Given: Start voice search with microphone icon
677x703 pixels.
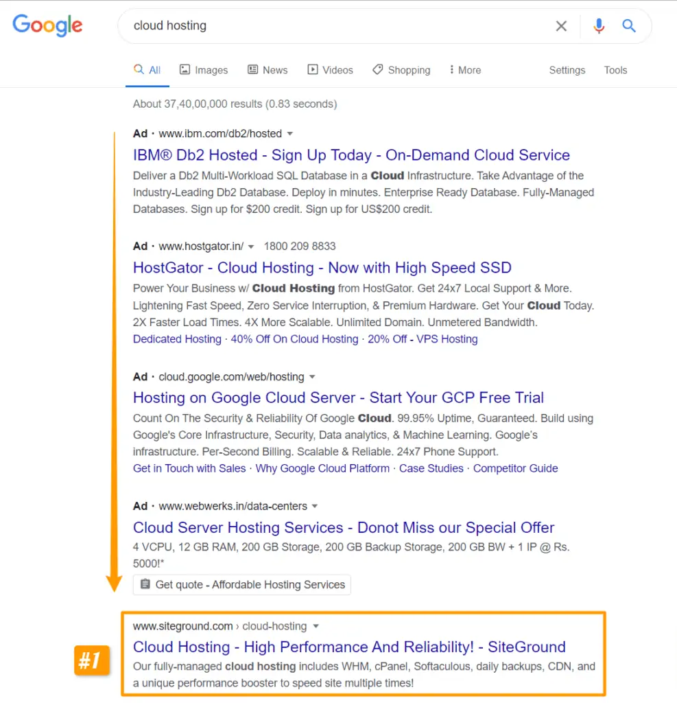Looking at the screenshot, I should pyautogui.click(x=599, y=26).
